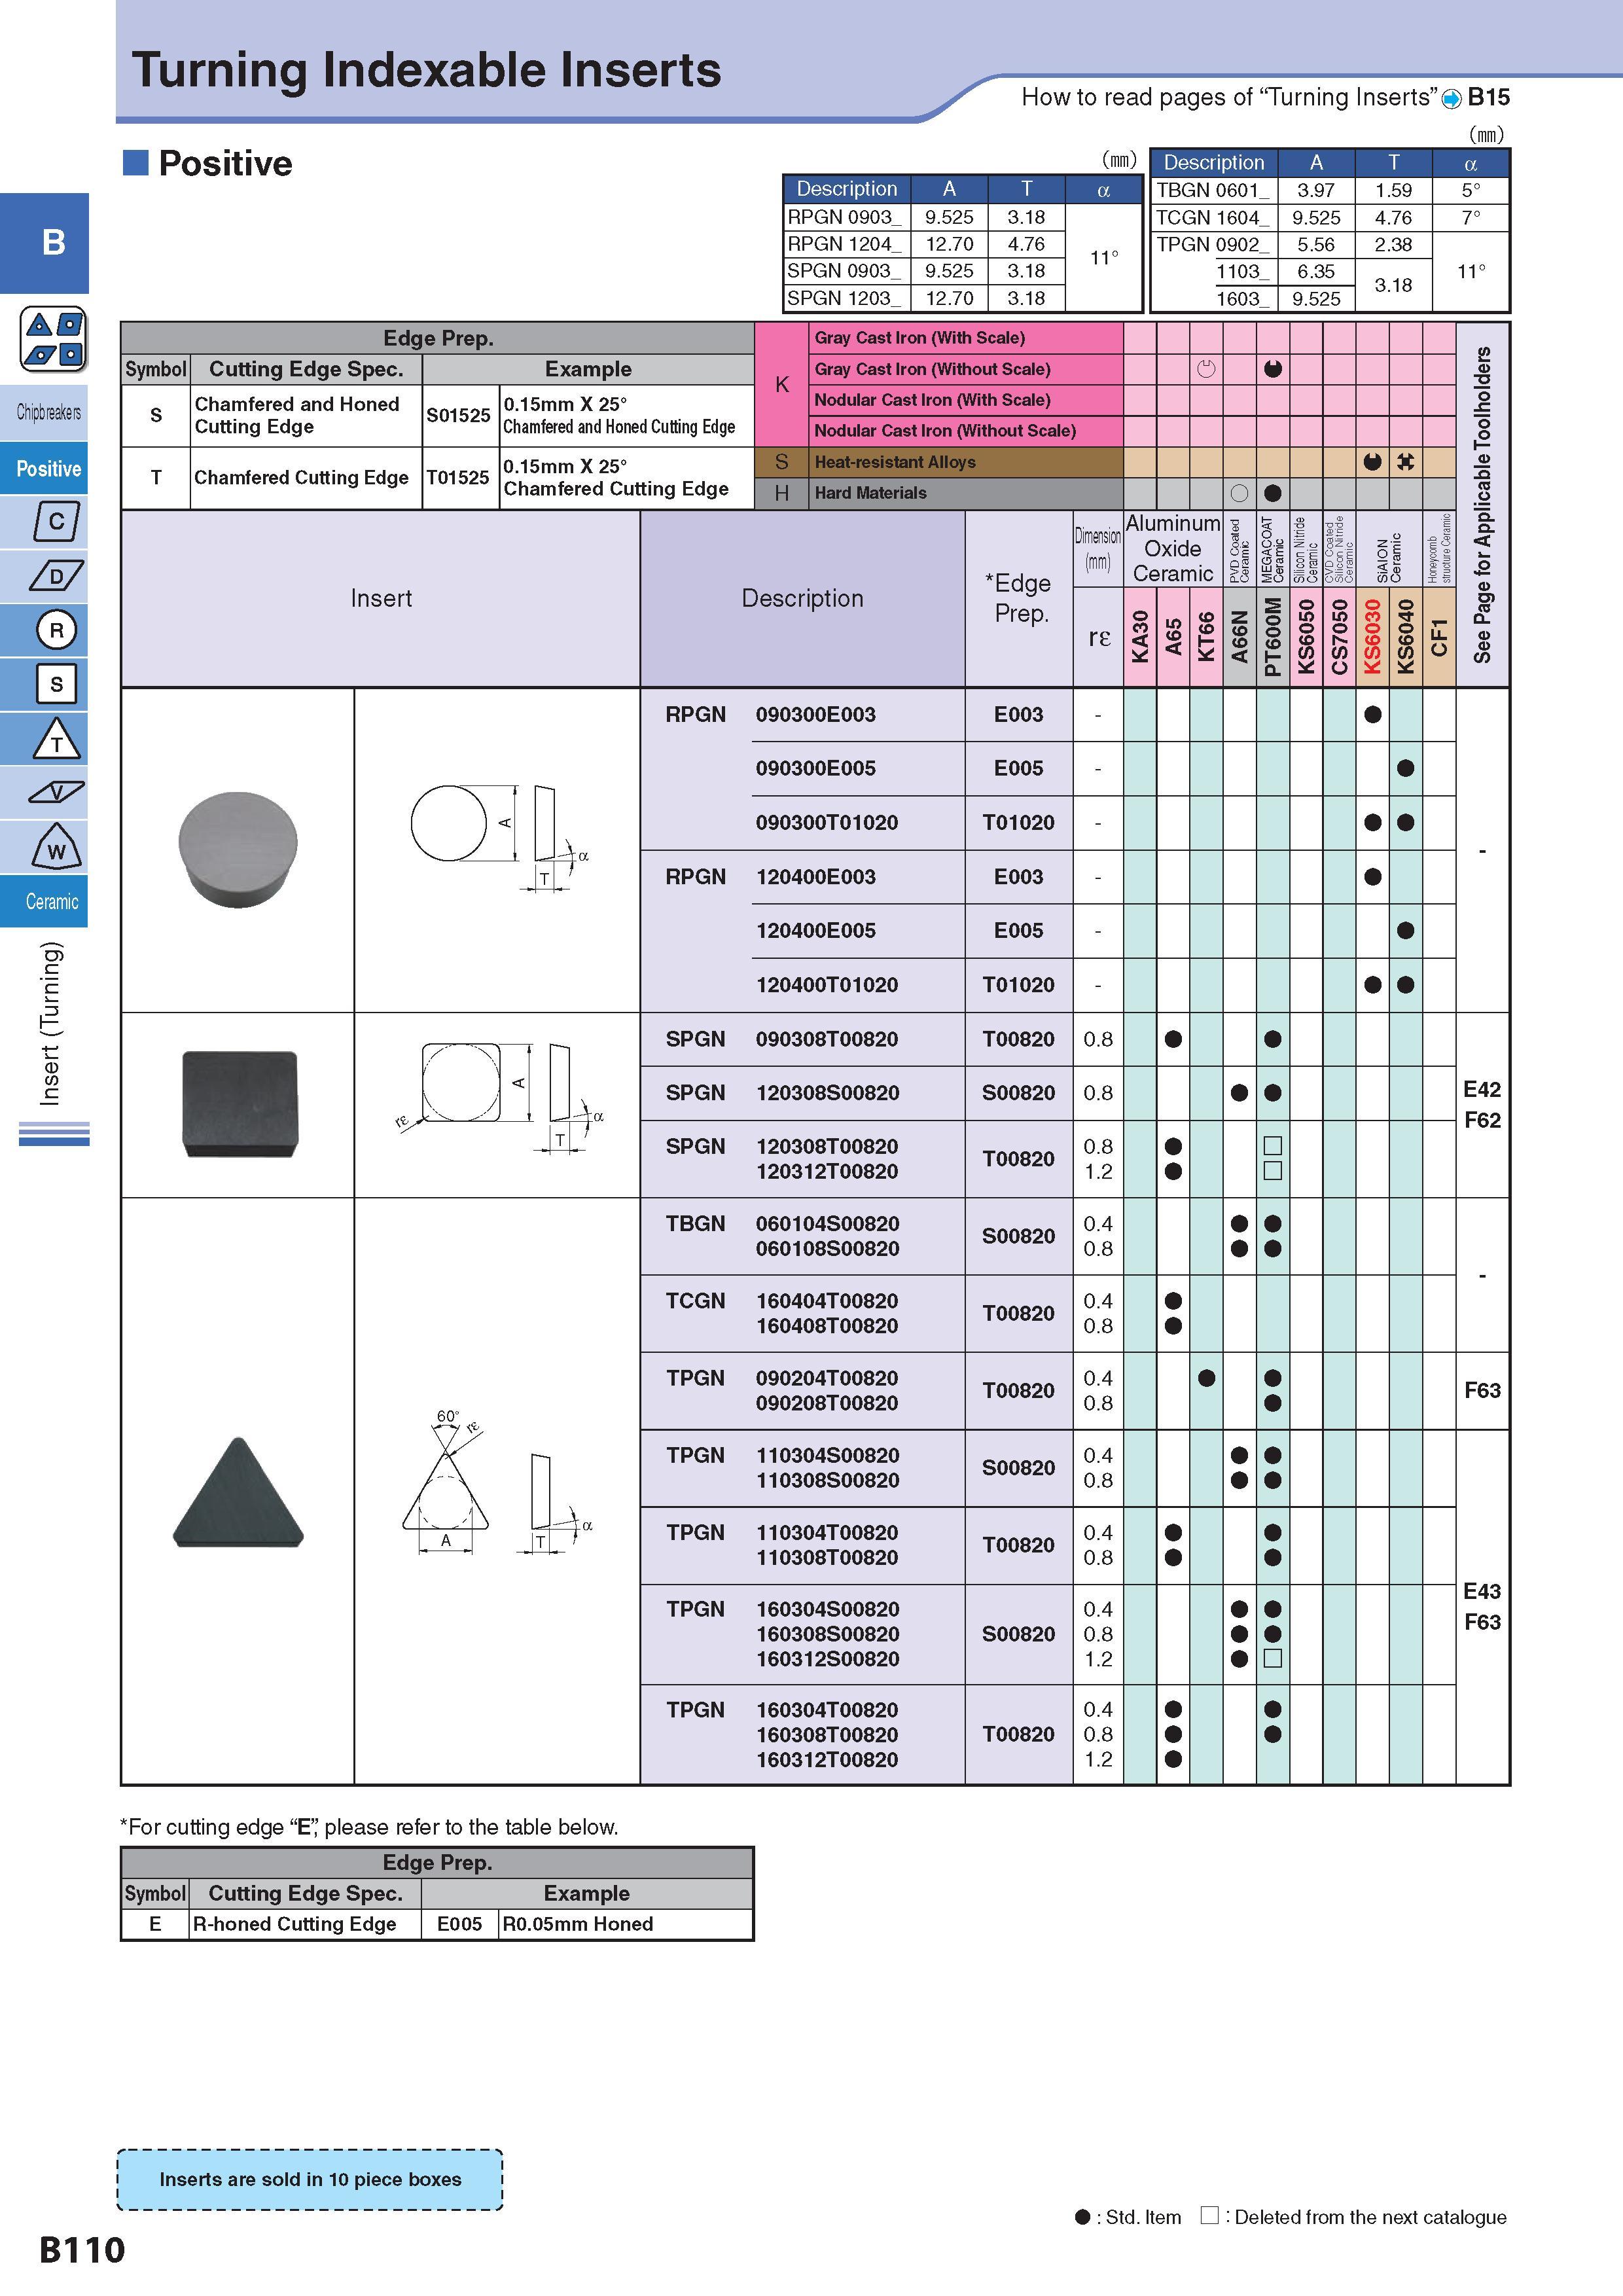Click the A65 grade column header
1623x2296 pixels.
(1173, 637)
